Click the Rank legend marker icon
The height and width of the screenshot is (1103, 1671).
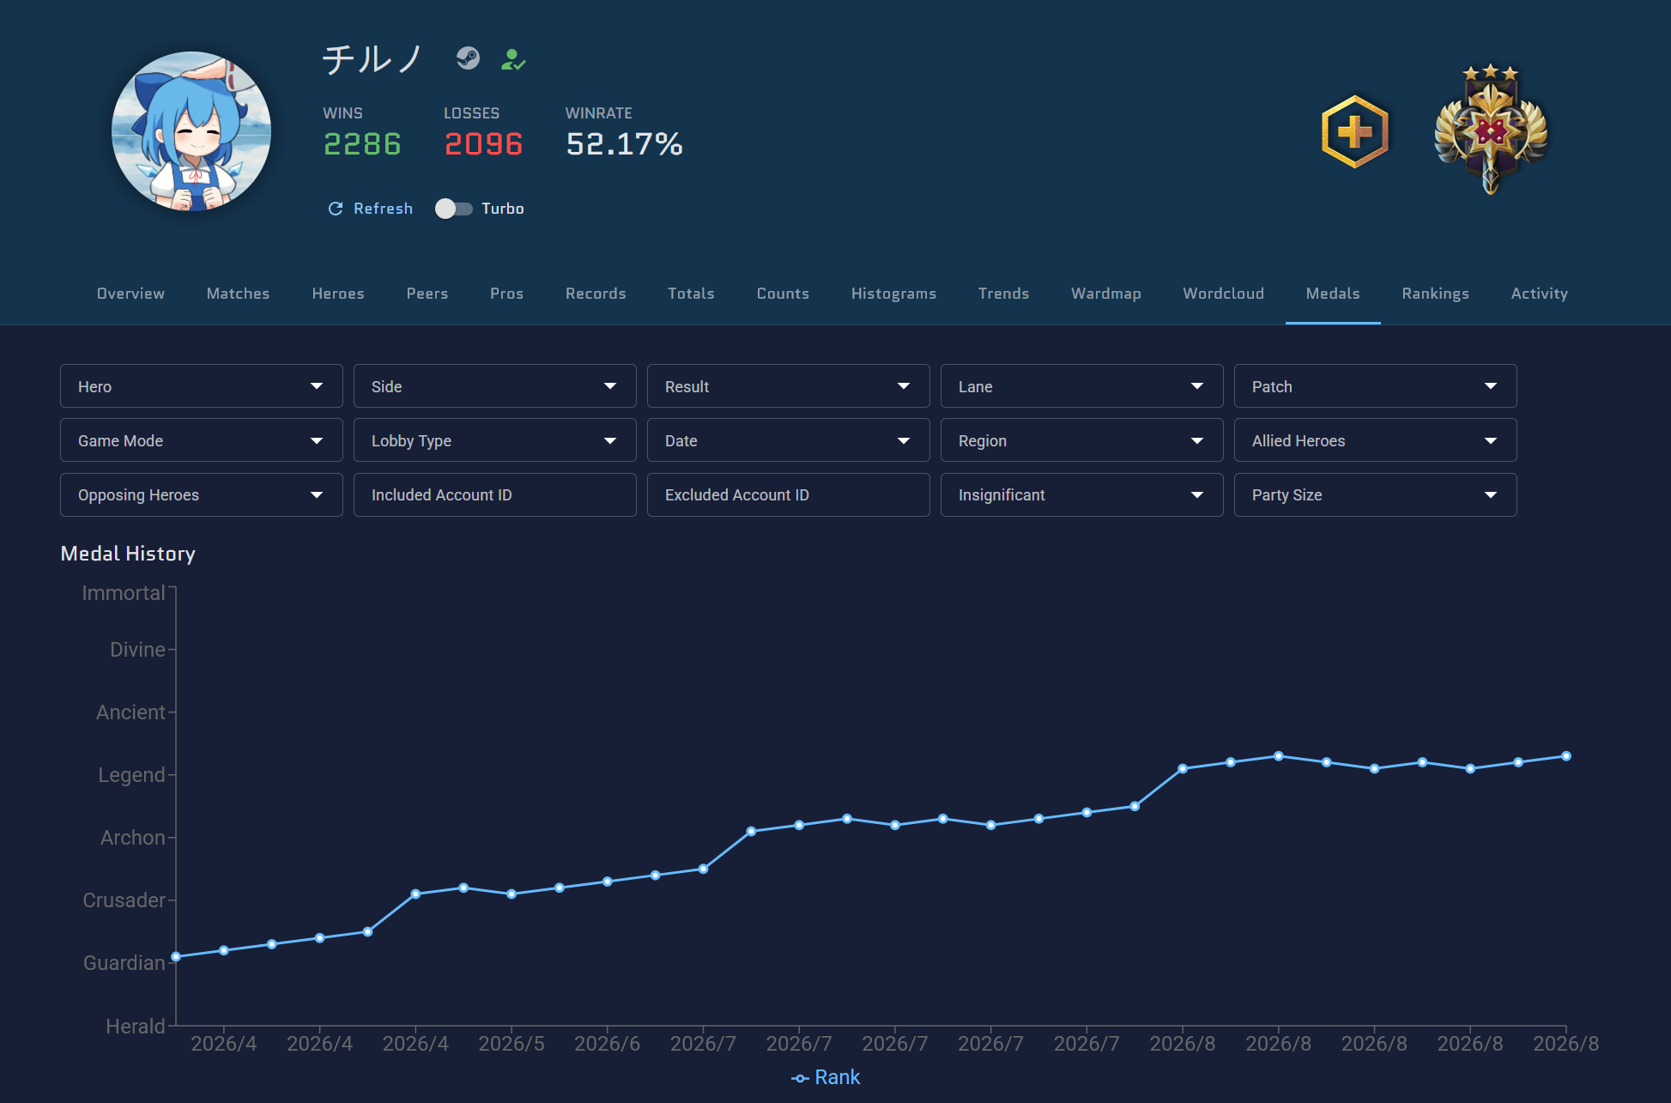pyautogui.click(x=800, y=1078)
